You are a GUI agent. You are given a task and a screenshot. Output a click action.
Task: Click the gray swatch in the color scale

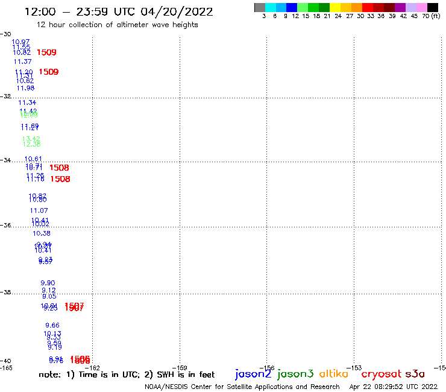tap(260, 7)
